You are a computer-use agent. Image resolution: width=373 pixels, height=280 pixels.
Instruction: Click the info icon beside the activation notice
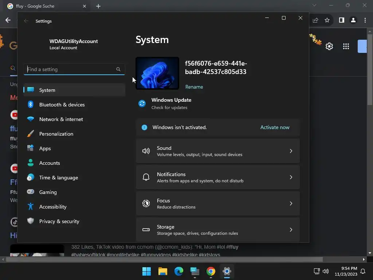click(x=144, y=127)
